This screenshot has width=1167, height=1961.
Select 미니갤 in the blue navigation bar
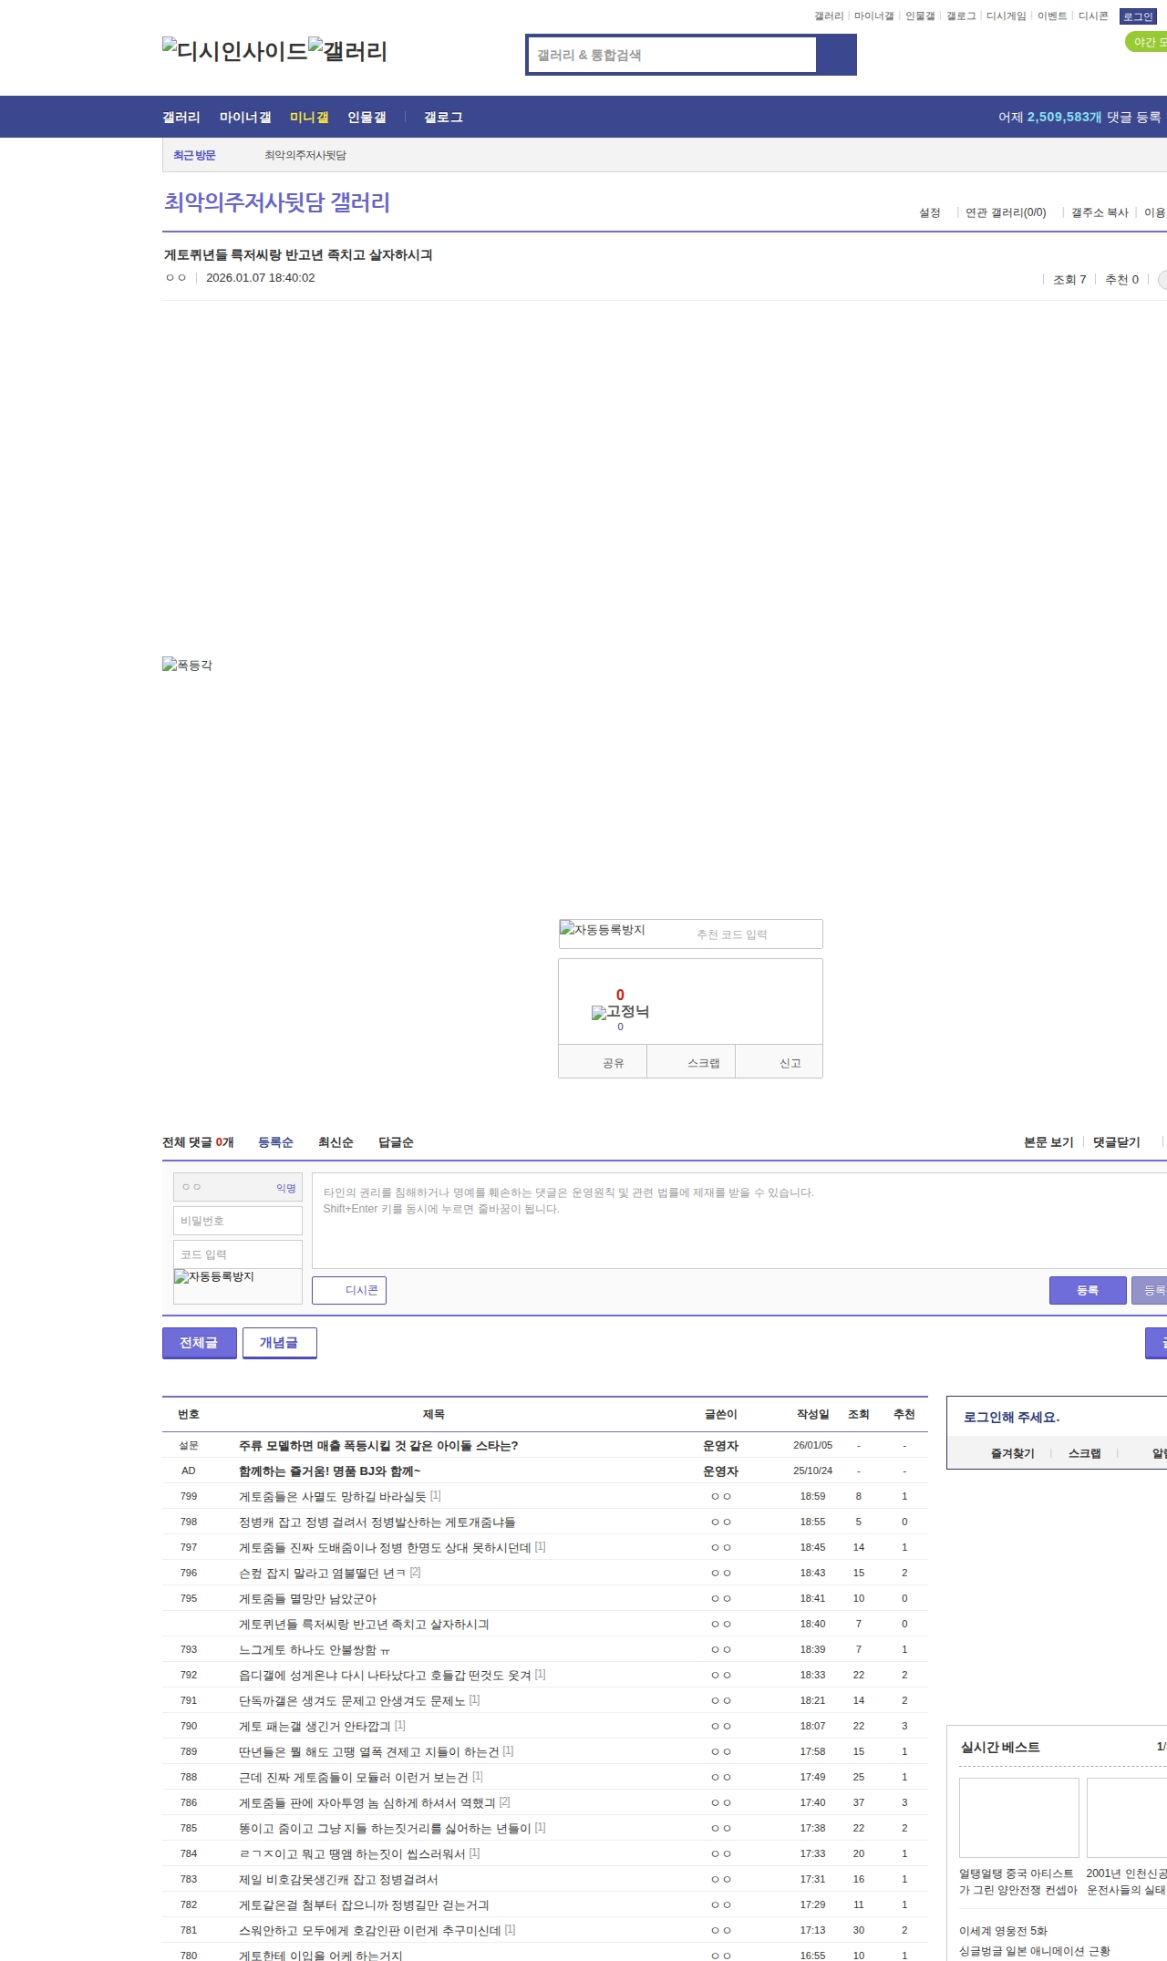pos(309,118)
